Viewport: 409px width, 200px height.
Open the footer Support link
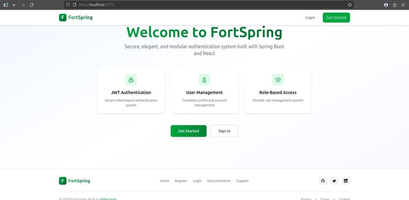(x=243, y=181)
